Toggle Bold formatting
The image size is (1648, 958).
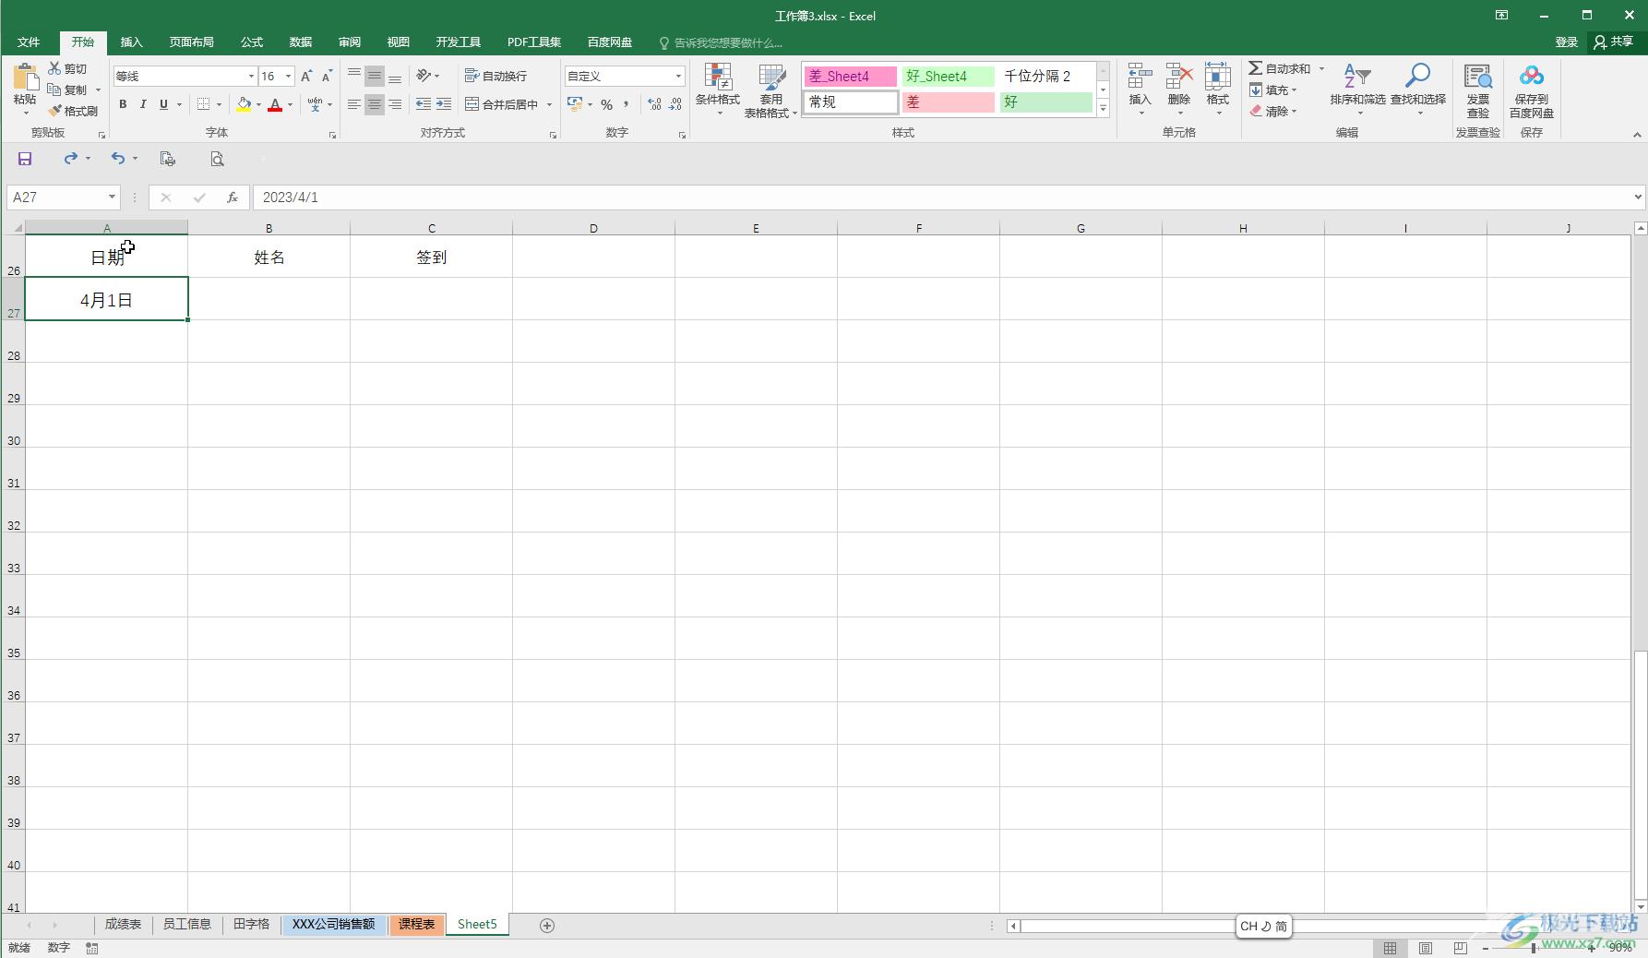click(123, 104)
